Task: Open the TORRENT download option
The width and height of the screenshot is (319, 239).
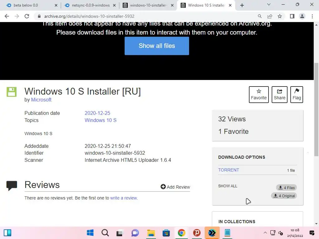Action: [228, 170]
